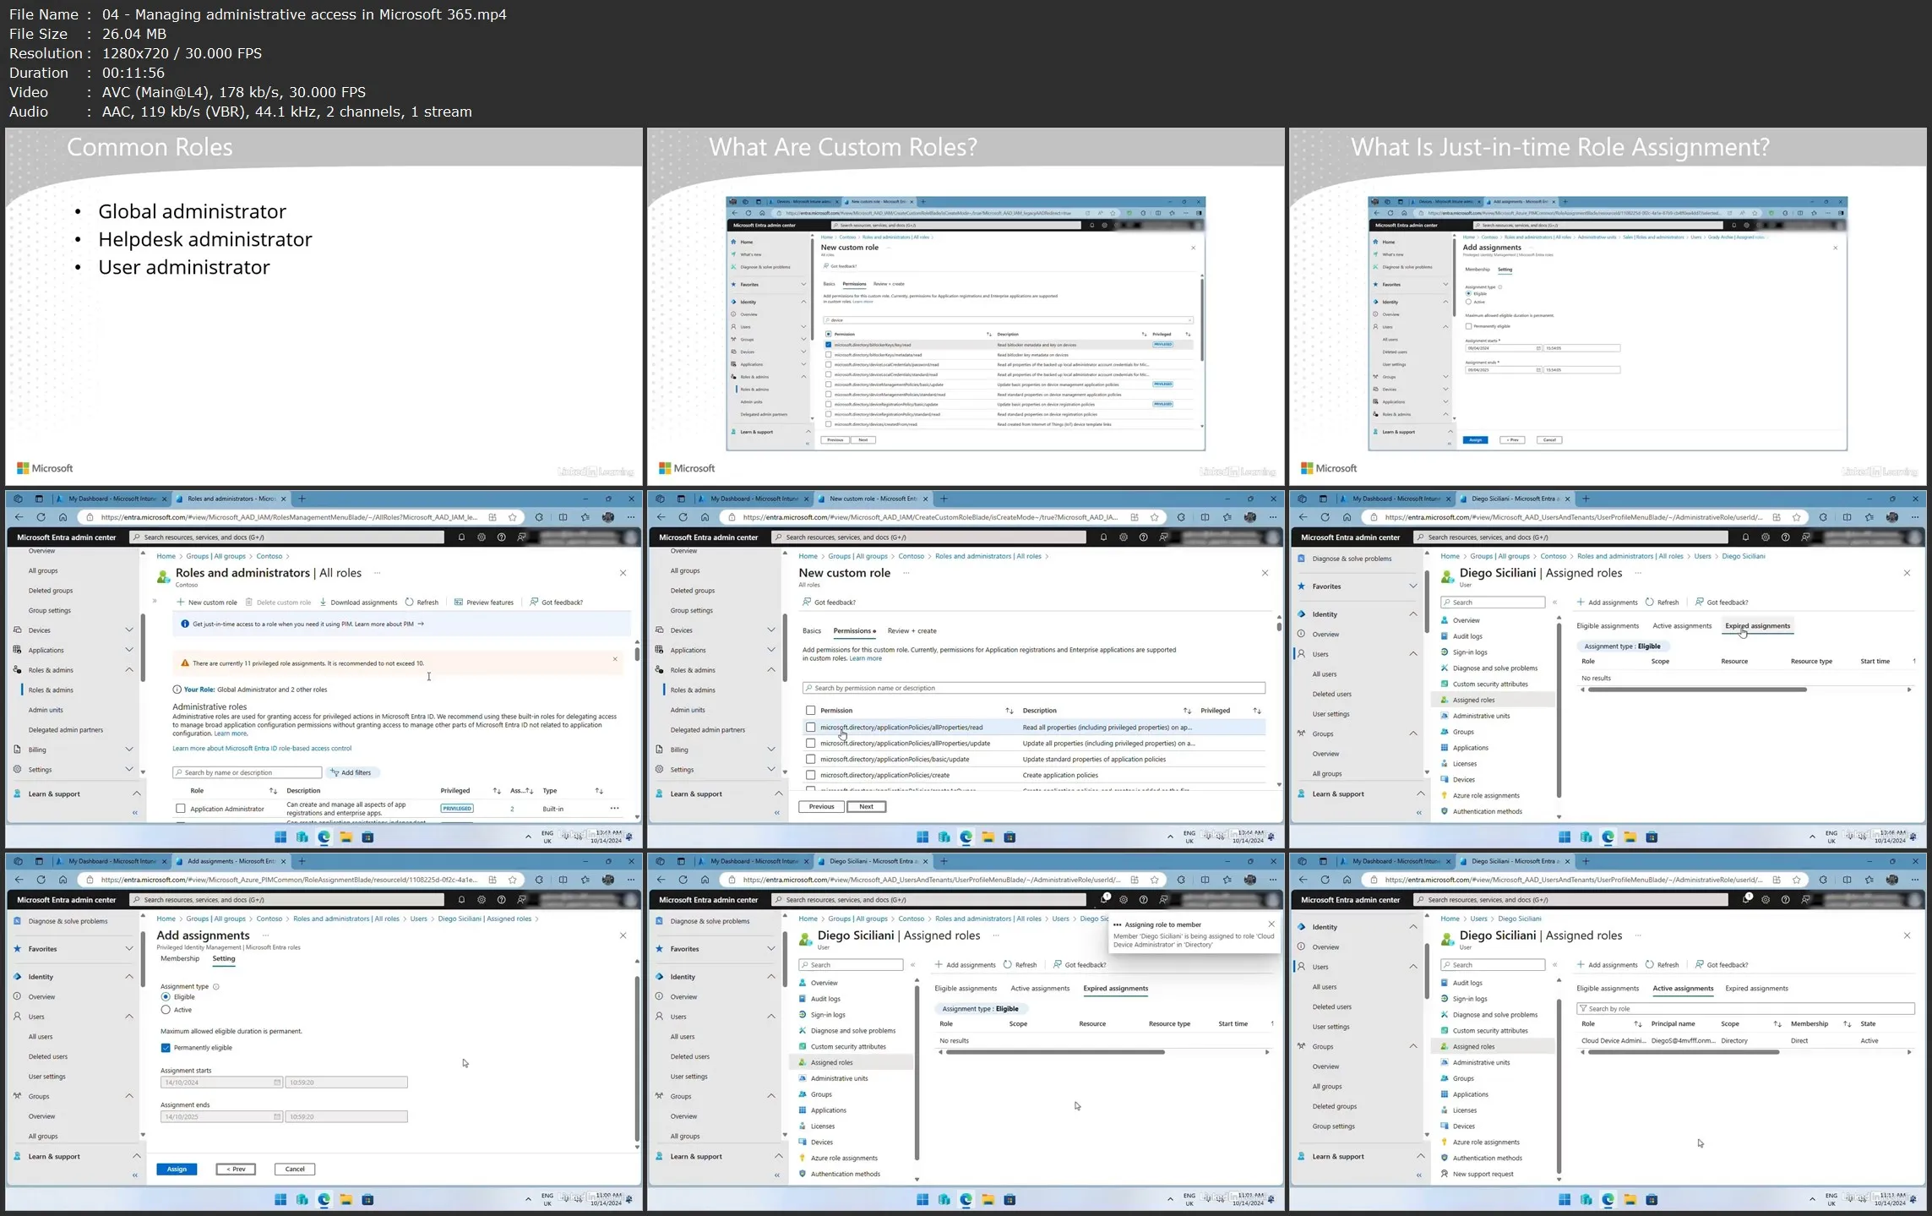Select the Active assignment type radio button
The image size is (1932, 1216).
tap(166, 1010)
